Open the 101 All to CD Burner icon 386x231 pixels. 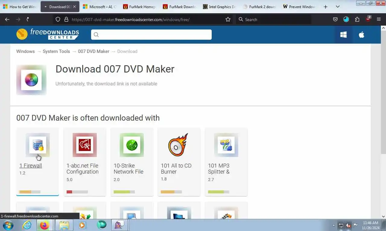tap(179, 145)
